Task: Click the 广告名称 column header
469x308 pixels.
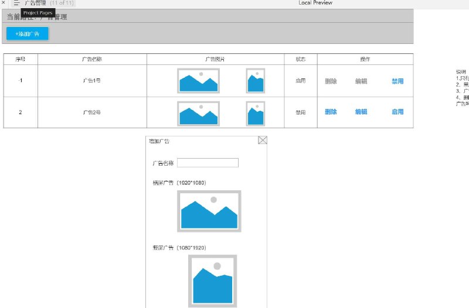Action: coord(92,59)
